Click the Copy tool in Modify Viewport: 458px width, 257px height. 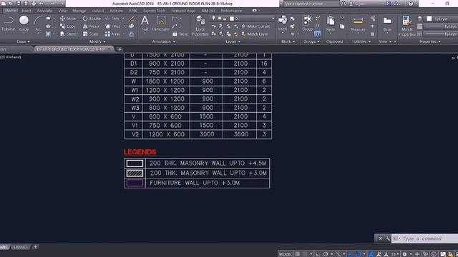coord(68,26)
